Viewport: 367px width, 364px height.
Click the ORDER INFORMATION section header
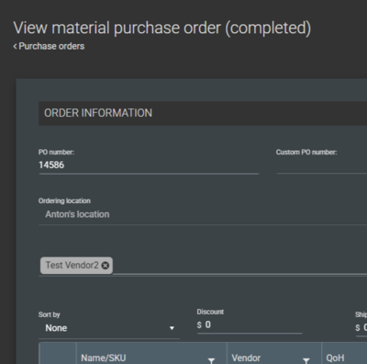point(203,113)
